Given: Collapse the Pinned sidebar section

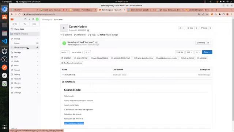Looking at the screenshot, I should point(24,39).
